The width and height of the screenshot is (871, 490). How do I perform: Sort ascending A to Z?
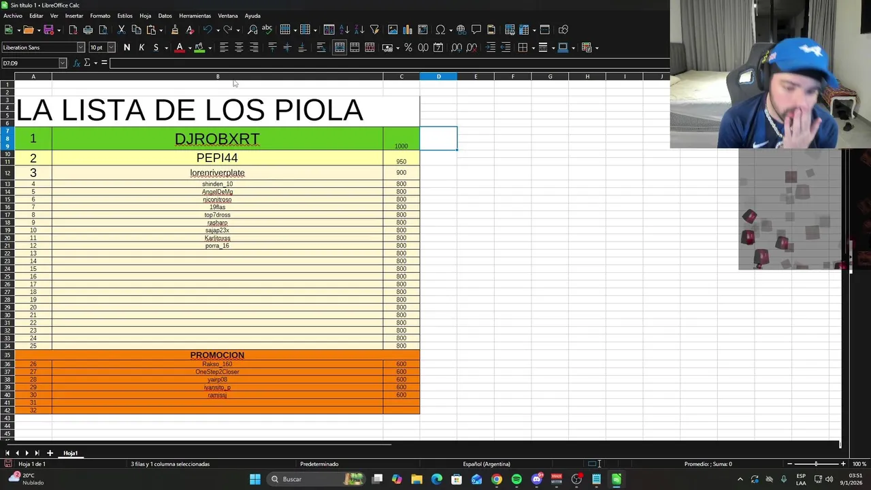(x=344, y=30)
